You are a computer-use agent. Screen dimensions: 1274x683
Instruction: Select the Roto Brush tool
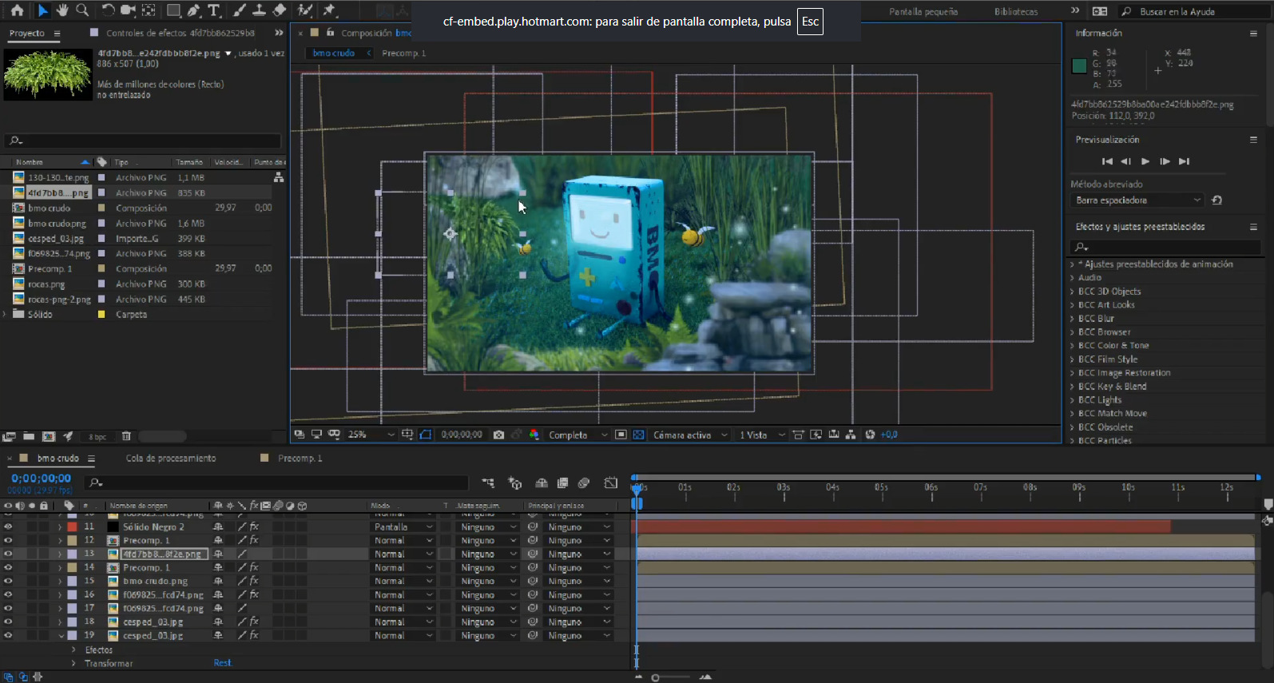coord(305,10)
